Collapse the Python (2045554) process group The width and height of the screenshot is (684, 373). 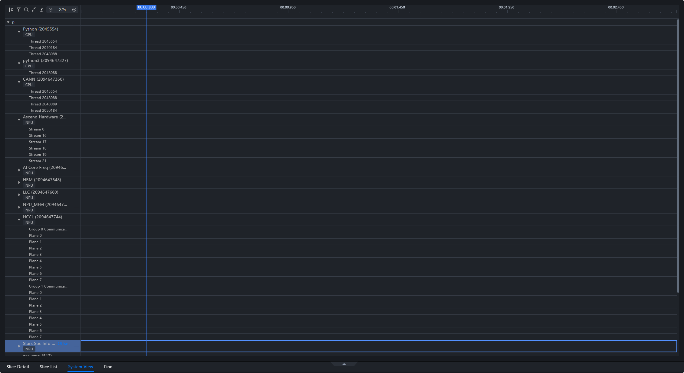pyautogui.click(x=19, y=32)
